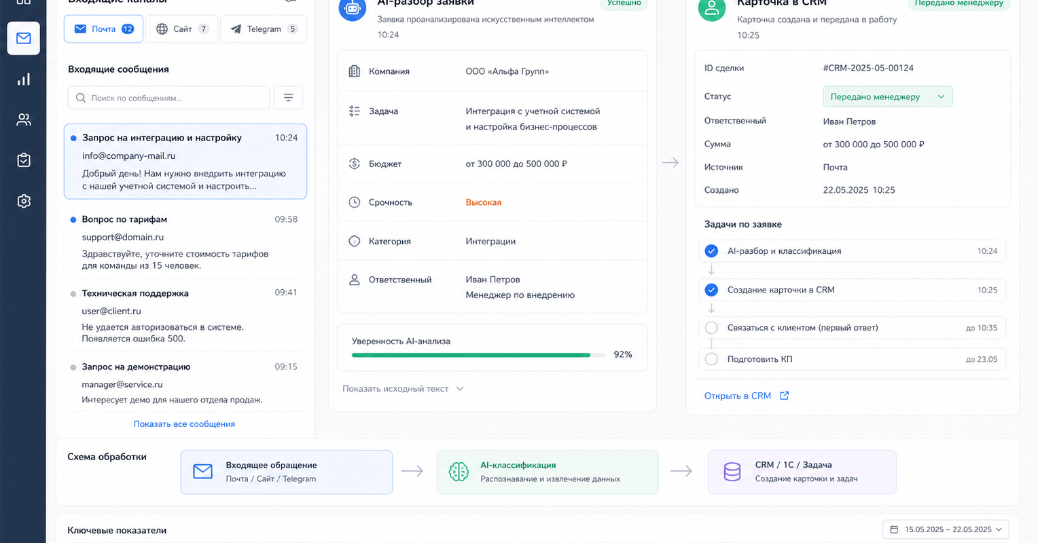1038x543 pixels.
Task: Click the clock icon beside Срочность
Action: (354, 202)
